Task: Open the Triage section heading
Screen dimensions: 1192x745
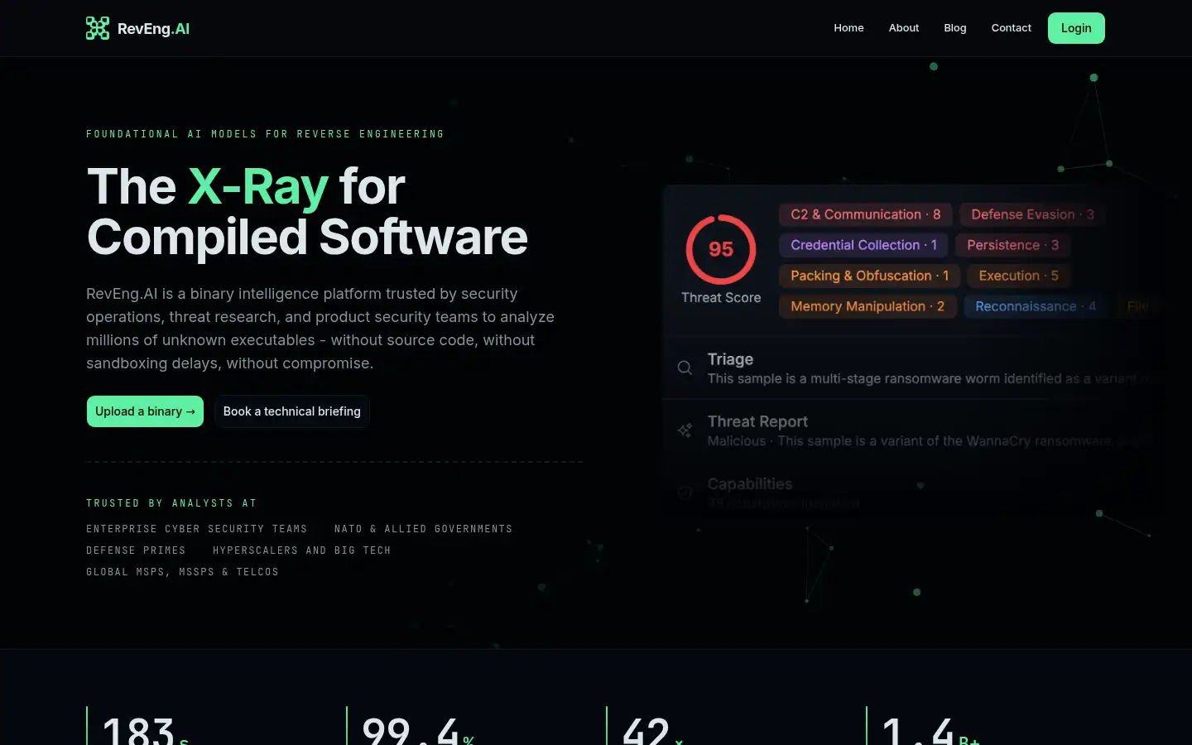Action: click(730, 359)
